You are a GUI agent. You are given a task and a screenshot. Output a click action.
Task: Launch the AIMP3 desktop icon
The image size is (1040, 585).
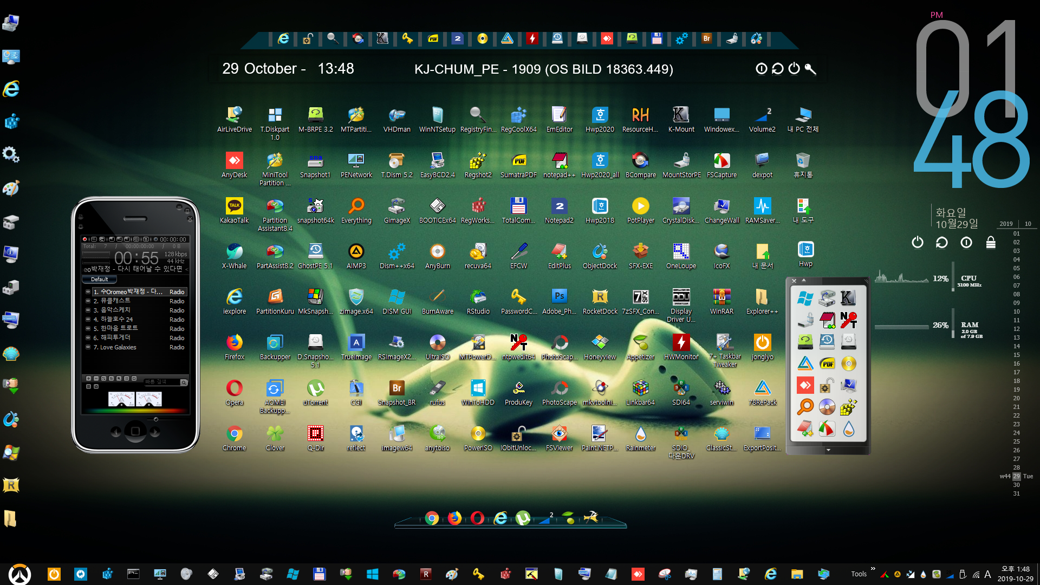(x=356, y=256)
